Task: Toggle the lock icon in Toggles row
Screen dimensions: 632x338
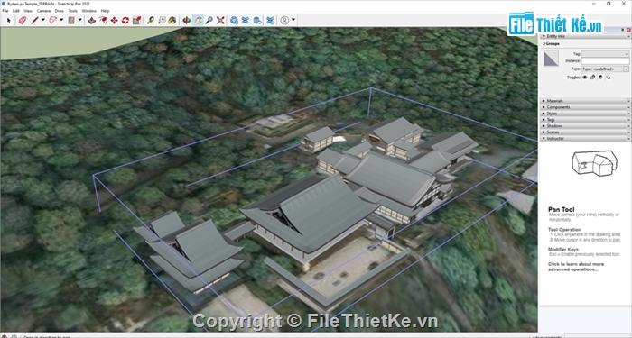Action: click(x=592, y=78)
